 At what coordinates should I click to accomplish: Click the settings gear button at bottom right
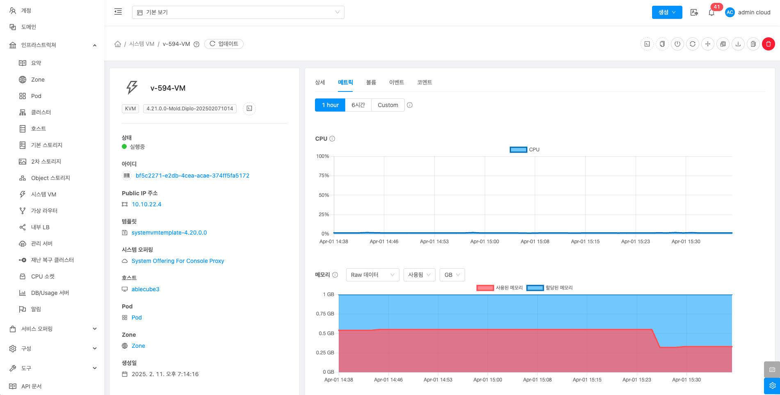tap(772, 386)
